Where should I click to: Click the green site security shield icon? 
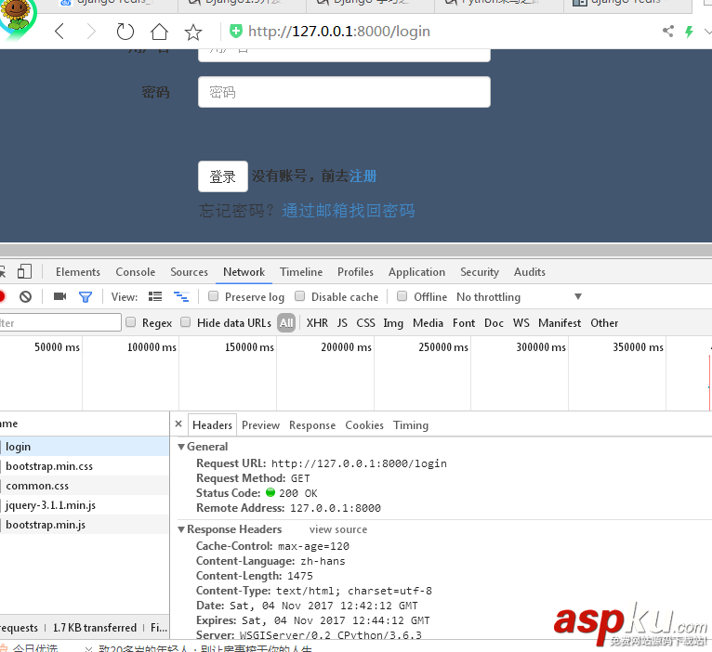pyautogui.click(x=236, y=32)
